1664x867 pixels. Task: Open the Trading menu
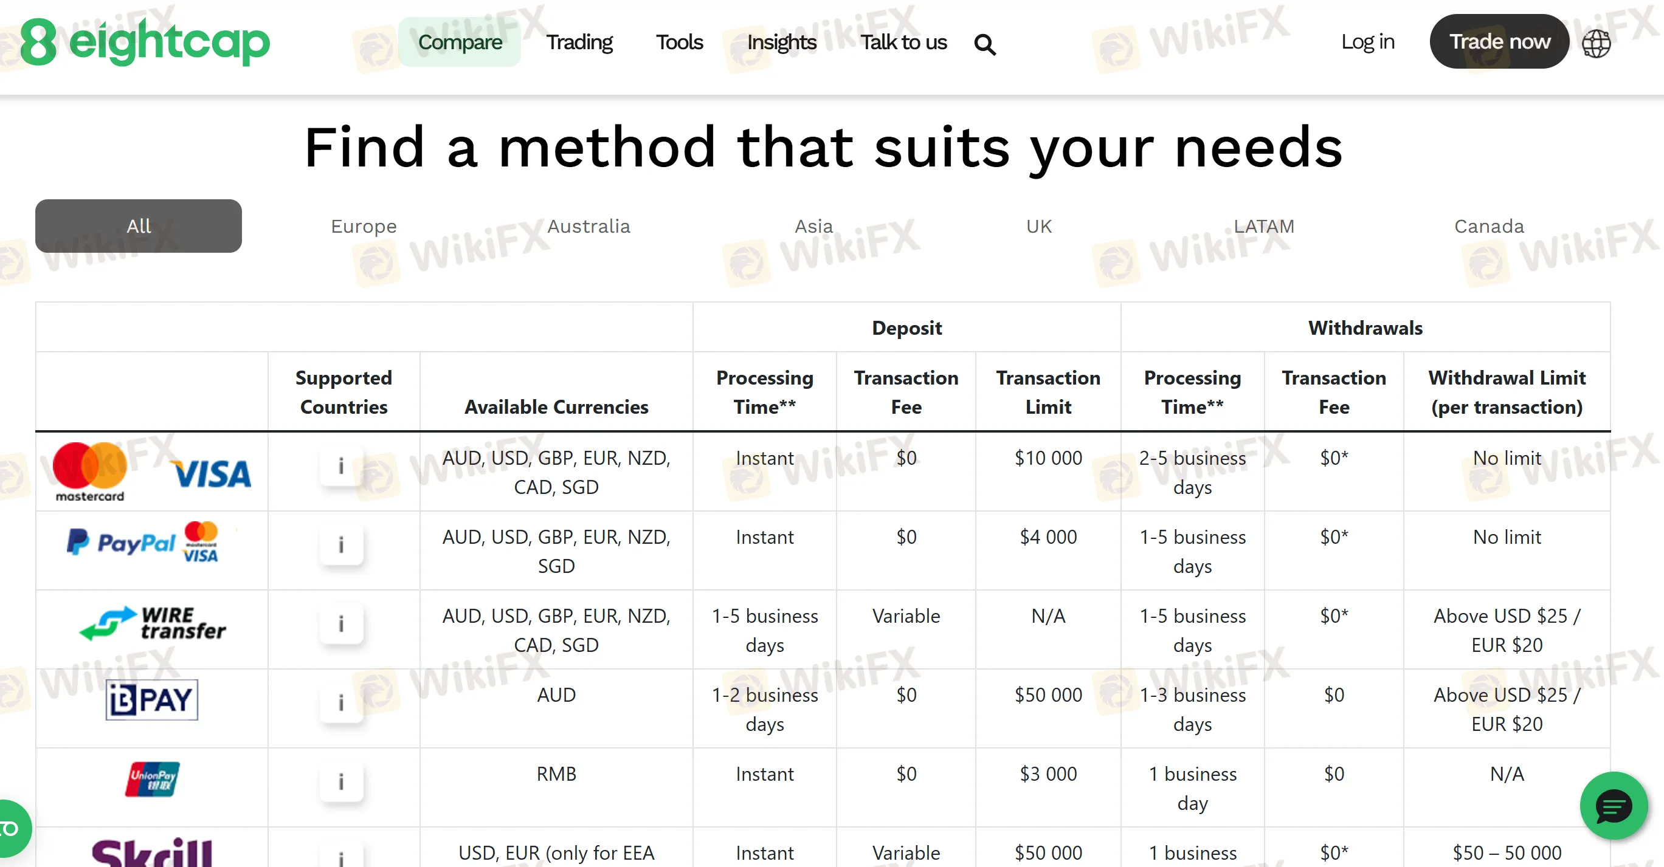(579, 42)
